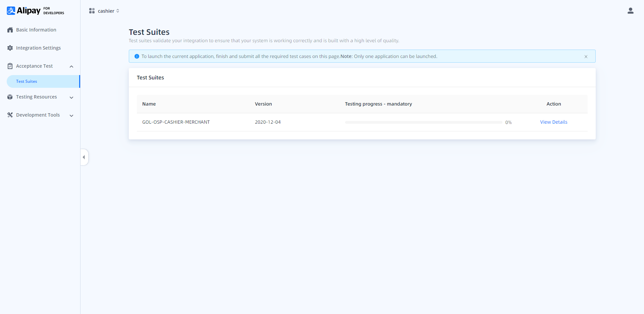Click the Alipay for Developers logo
The height and width of the screenshot is (314, 644).
coord(35,11)
